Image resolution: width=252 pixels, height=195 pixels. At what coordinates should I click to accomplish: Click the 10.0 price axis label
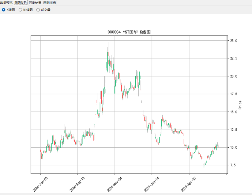click(x=234, y=147)
